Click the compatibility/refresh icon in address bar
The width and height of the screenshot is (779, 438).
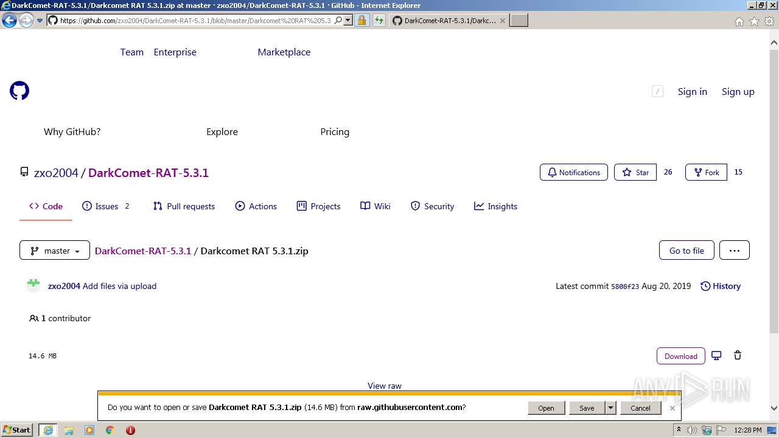point(379,21)
